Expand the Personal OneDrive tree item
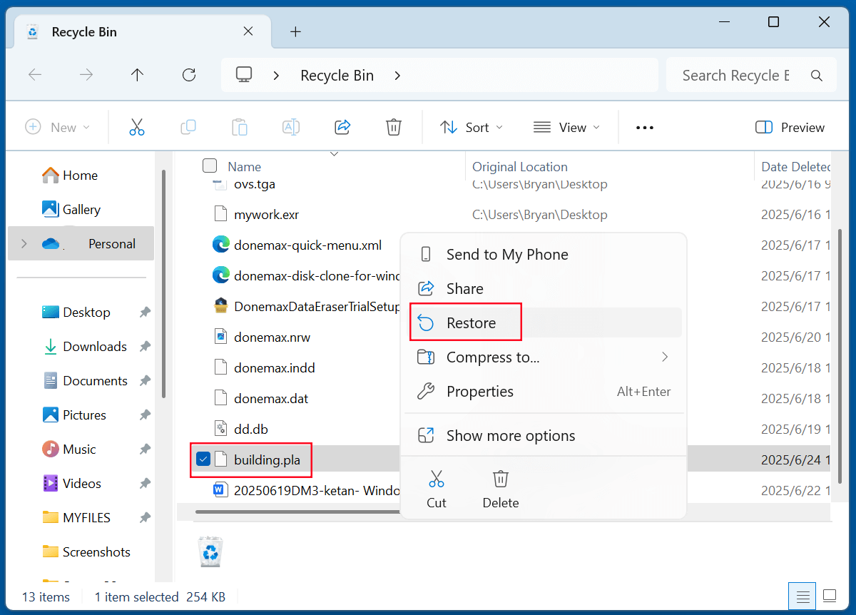856x615 pixels. 24,244
